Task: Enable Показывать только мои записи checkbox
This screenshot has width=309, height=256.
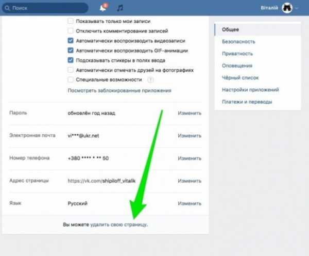Action: point(71,21)
